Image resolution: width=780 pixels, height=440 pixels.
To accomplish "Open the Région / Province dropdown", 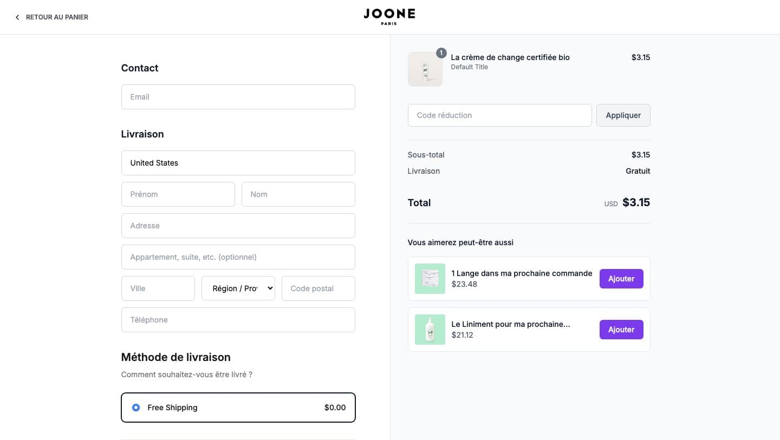I will (238, 288).
